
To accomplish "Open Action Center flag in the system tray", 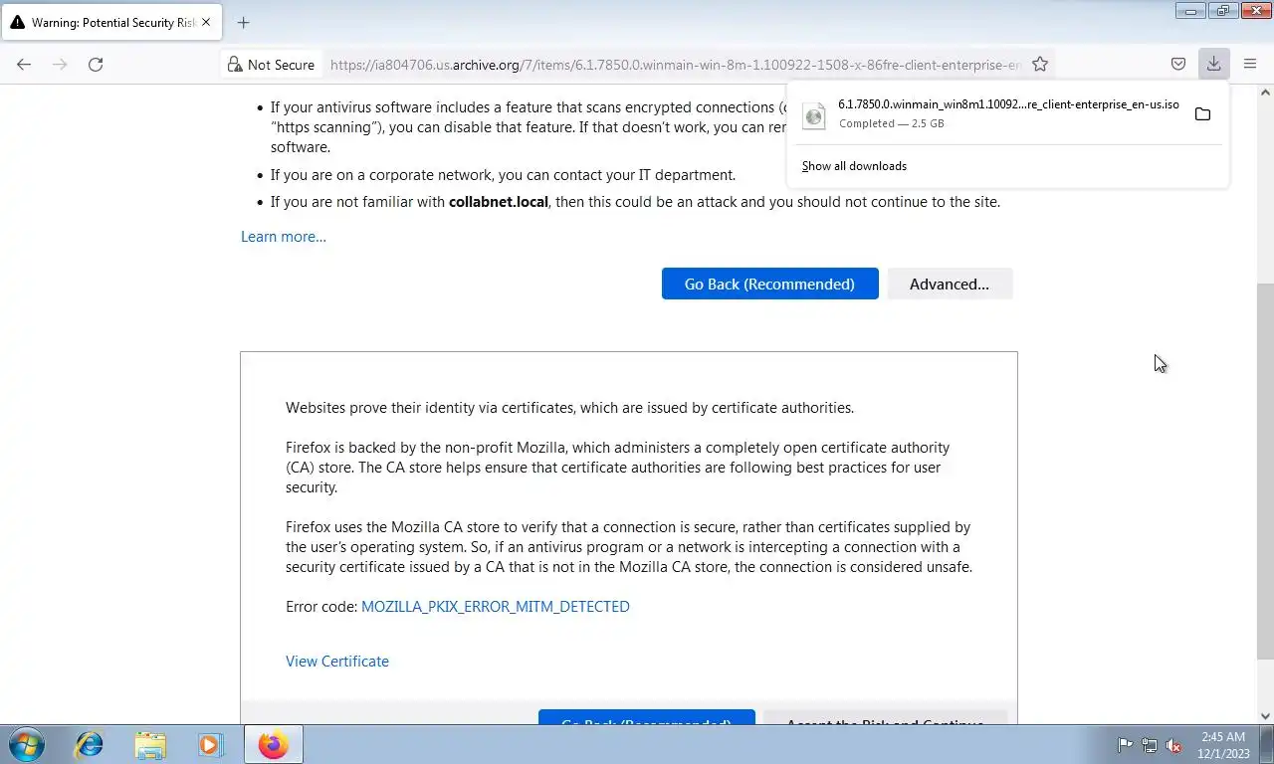I will point(1125,745).
